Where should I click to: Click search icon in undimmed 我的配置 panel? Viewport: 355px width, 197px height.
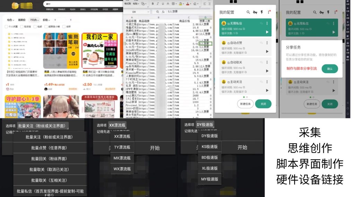pyautogui.click(x=248, y=12)
